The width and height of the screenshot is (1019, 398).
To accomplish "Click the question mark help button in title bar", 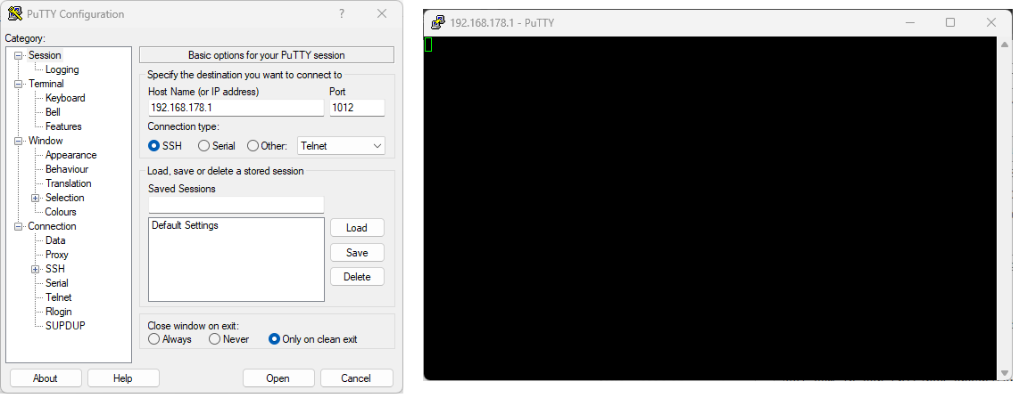I will 342,13.
